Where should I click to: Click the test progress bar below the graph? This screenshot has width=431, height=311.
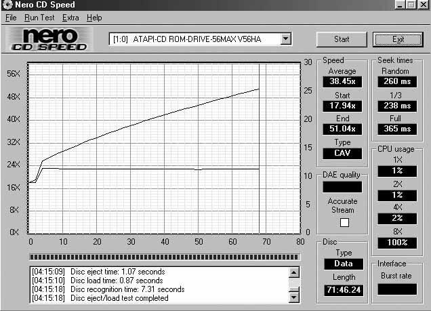click(x=164, y=257)
